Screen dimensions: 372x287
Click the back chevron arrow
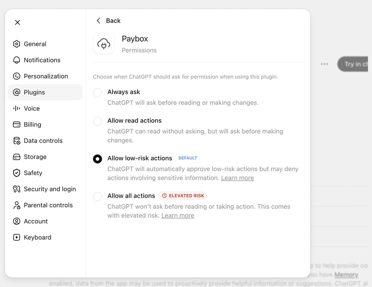click(x=99, y=21)
